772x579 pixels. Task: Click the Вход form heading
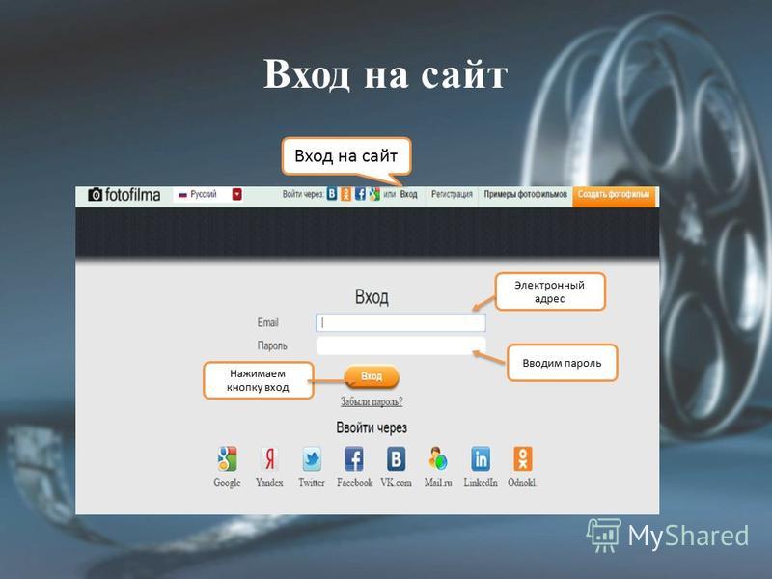(372, 297)
